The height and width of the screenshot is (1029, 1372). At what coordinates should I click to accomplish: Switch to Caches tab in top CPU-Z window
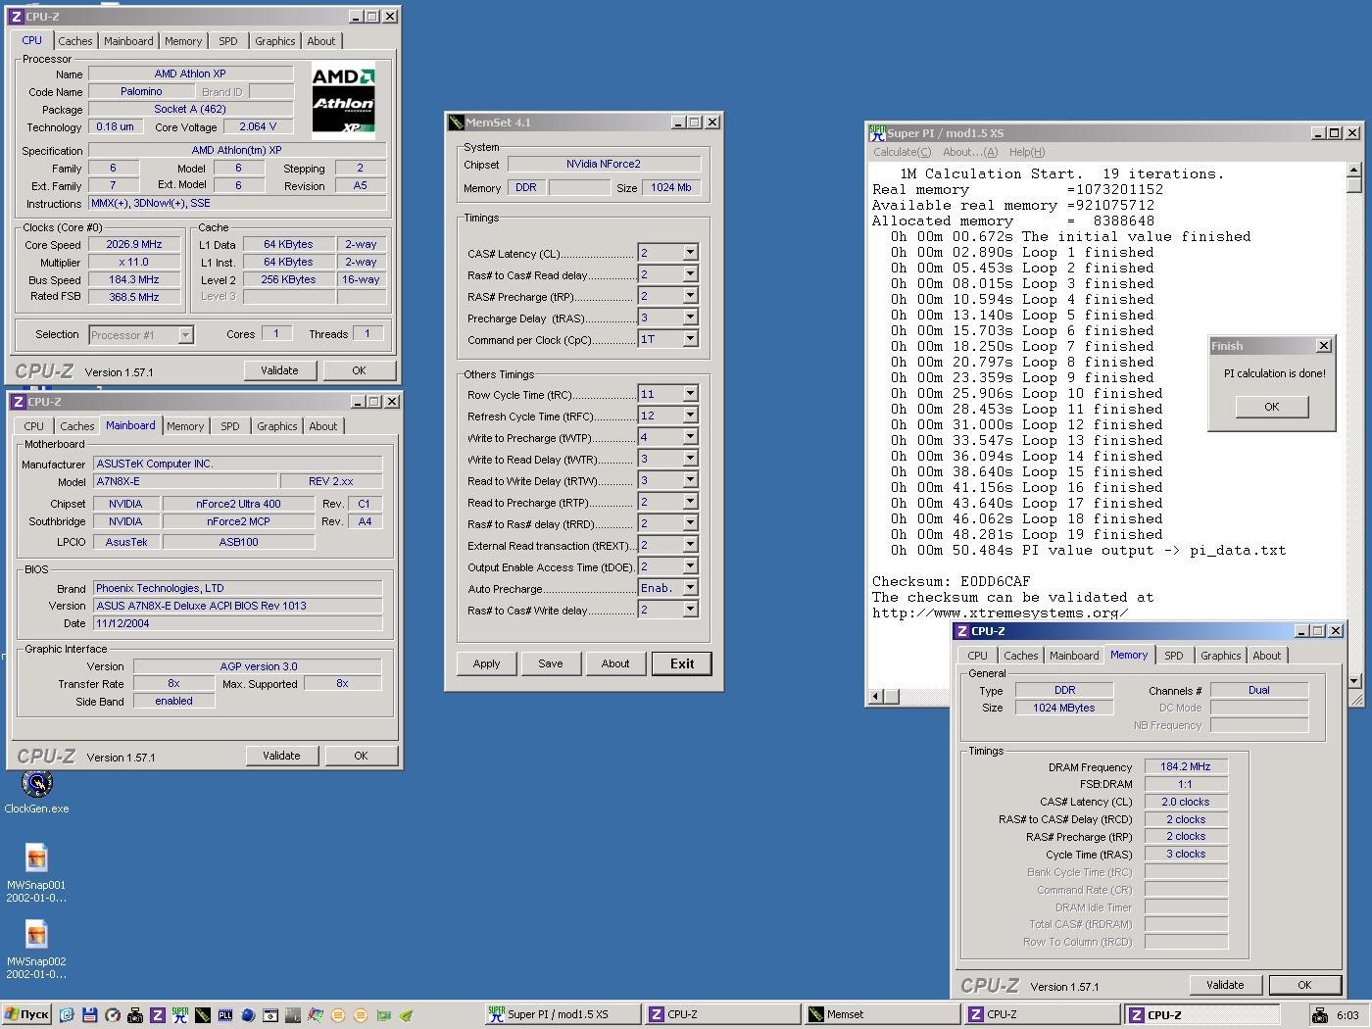click(74, 41)
